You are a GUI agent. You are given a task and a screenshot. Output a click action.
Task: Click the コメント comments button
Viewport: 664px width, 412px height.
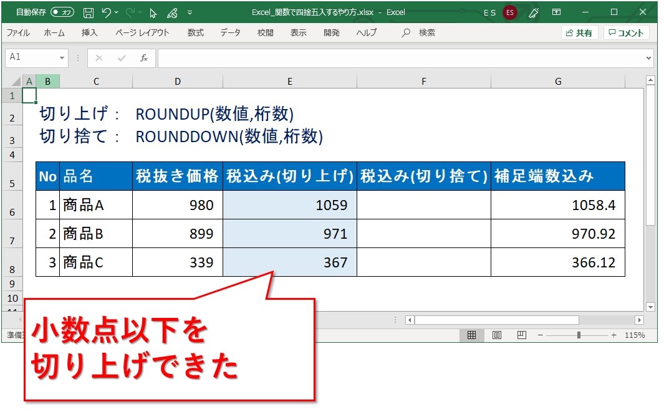(x=626, y=33)
